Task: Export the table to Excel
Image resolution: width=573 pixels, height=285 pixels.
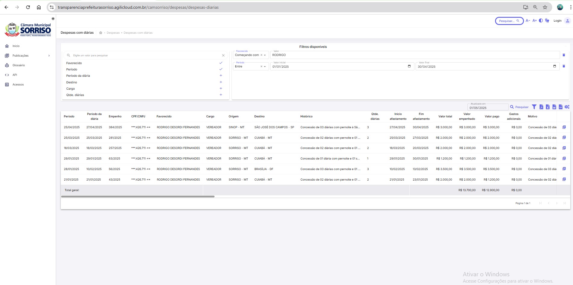Action: coord(548,107)
